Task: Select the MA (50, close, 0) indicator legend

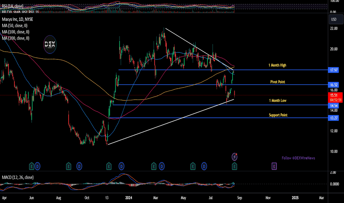Action: [x=15, y=25]
